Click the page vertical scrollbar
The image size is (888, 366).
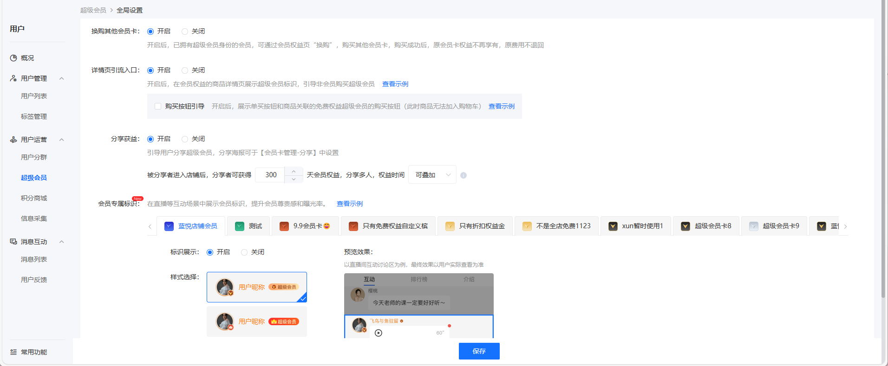coord(883,148)
